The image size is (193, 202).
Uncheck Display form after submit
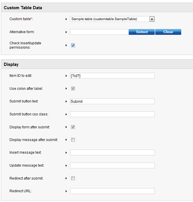[73, 127]
